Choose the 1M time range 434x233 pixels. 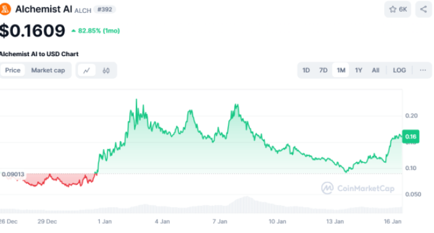[x=341, y=70]
